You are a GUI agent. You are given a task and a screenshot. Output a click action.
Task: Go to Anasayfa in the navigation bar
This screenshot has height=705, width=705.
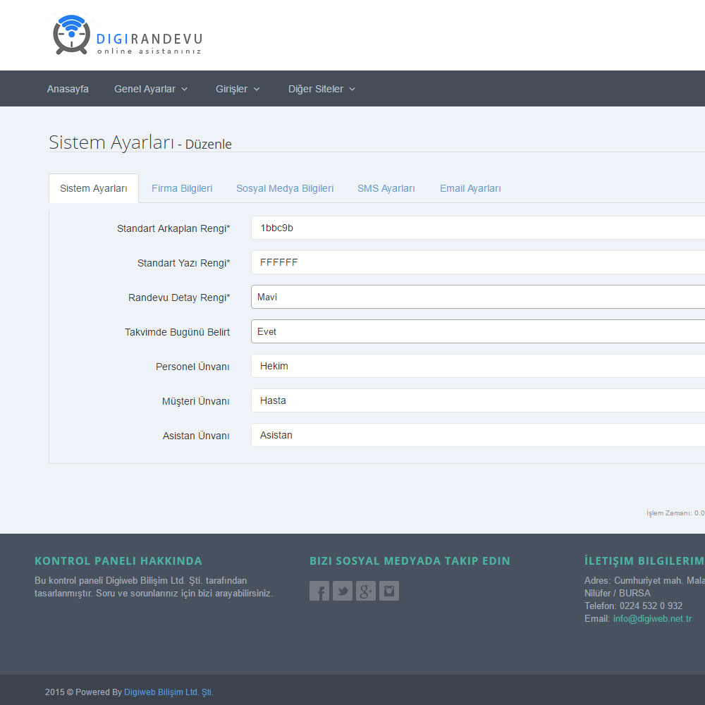click(x=68, y=89)
